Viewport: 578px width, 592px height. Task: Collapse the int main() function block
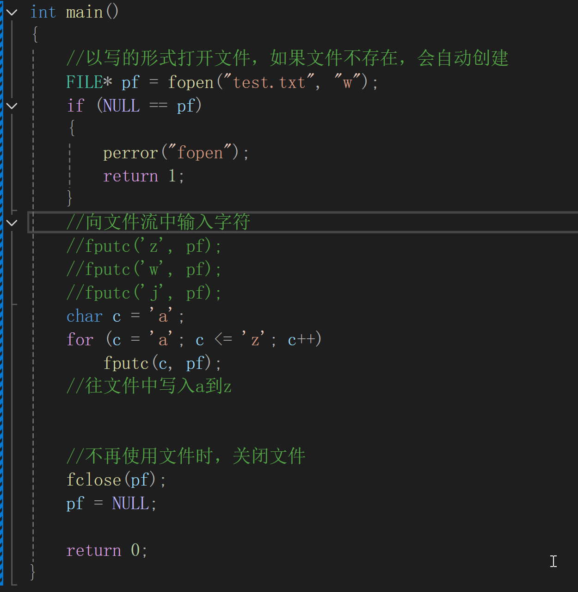(12, 12)
